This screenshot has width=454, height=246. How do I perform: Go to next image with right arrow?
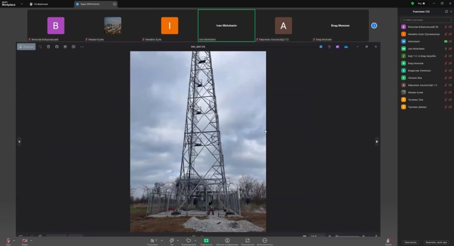coord(377,141)
